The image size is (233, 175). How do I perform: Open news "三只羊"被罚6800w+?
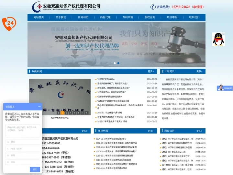pos(106,79)
